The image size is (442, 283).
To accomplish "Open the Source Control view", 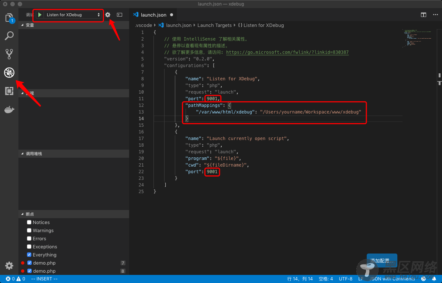I will (9, 54).
